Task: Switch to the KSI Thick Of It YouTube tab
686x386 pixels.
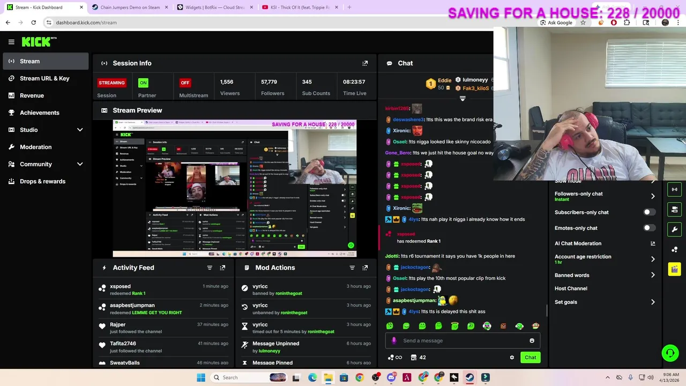Action: click(x=300, y=8)
